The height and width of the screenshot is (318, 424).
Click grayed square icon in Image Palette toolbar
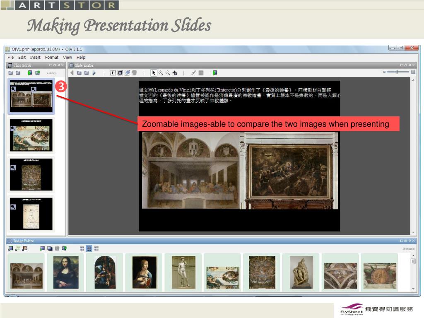(57, 248)
